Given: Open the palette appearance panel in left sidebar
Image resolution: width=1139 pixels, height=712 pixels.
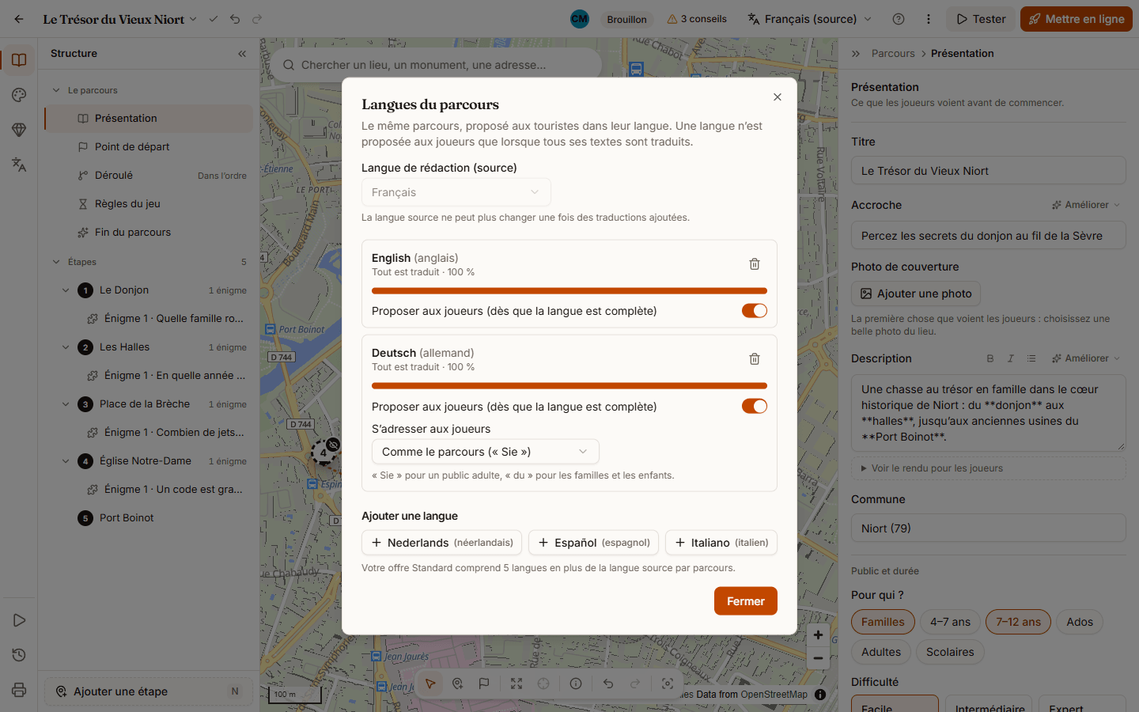Looking at the screenshot, I should 19,95.
